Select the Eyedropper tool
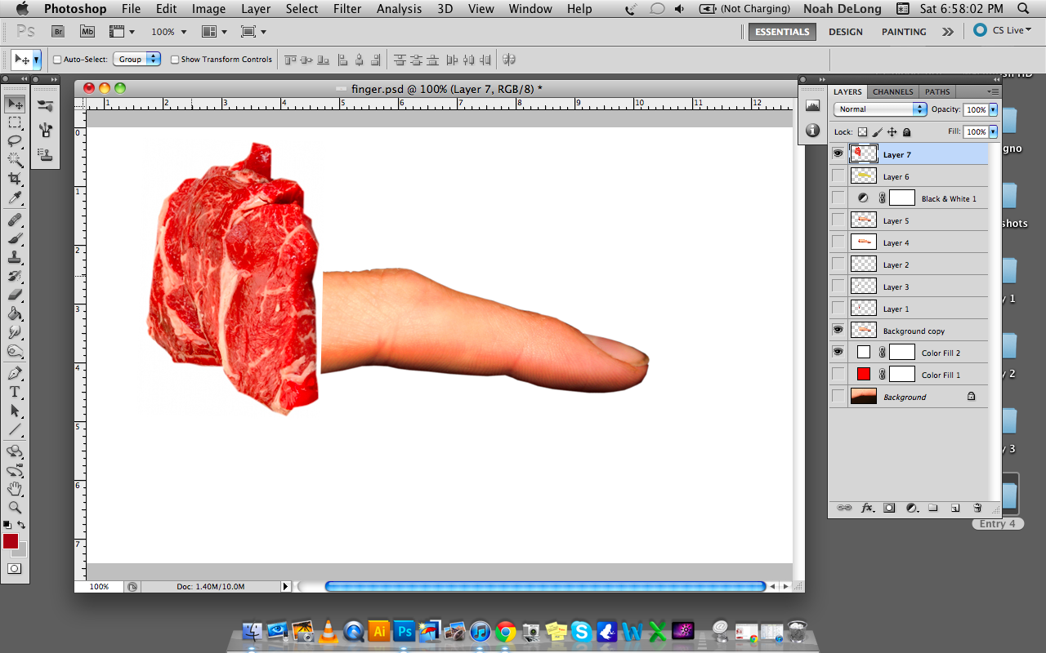 15,198
